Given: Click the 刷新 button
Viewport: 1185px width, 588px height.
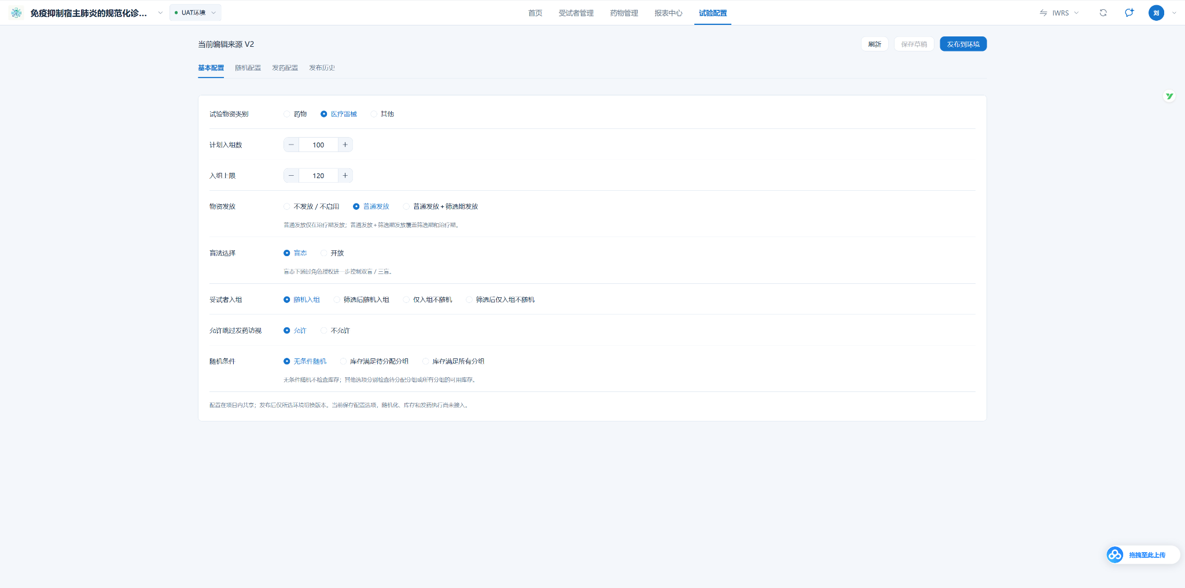Looking at the screenshot, I should (874, 44).
